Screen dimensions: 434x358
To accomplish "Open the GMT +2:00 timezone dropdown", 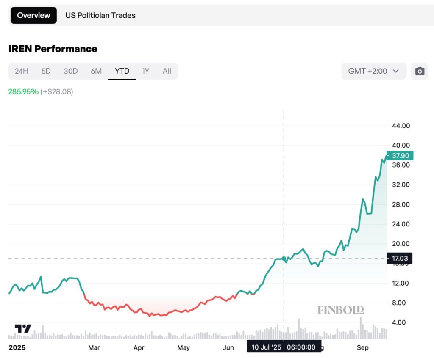I will click(373, 71).
